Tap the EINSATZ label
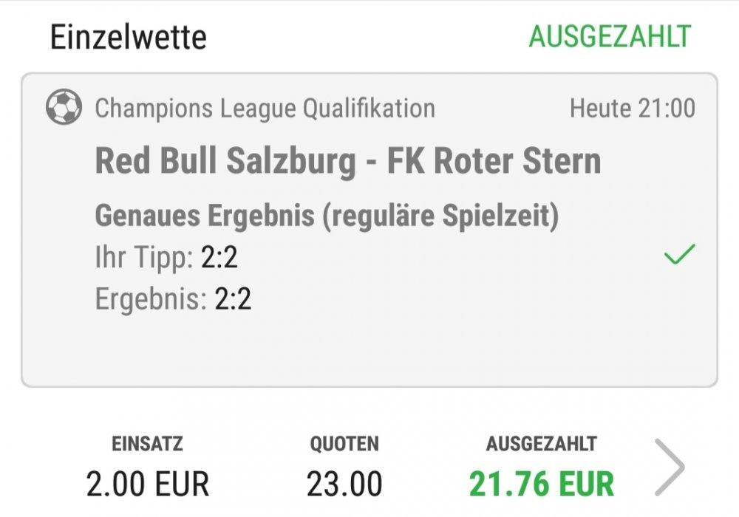739x517 pixels. (147, 444)
